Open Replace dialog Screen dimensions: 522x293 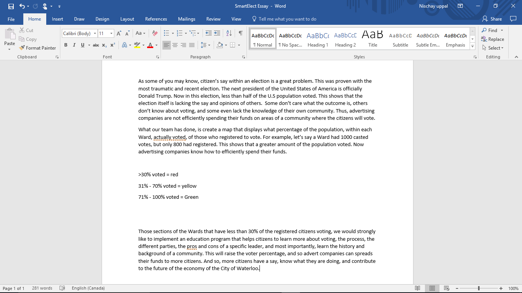point(493,39)
